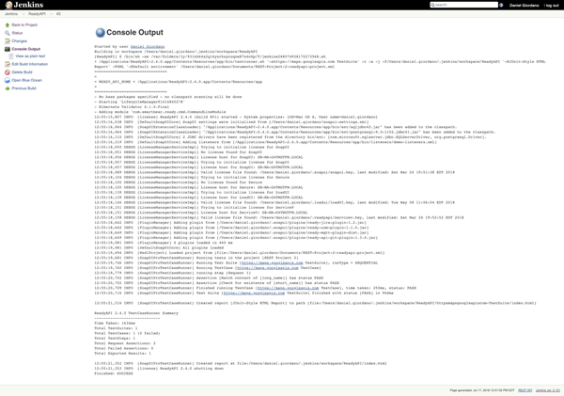Viewport: 564px width, 396px height.
Task: Click the View as plain text document icon
Action: coord(11,56)
